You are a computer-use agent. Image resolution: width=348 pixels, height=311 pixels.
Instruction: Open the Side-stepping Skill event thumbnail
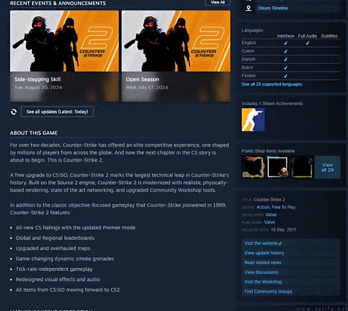64,41
